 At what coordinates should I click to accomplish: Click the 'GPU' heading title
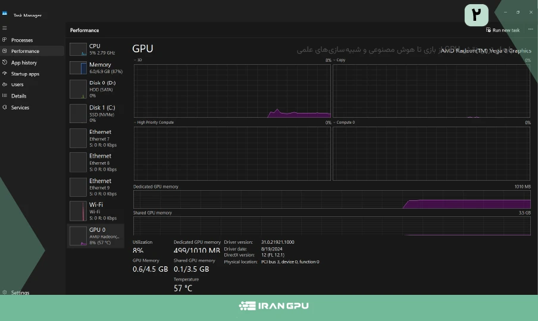click(143, 49)
